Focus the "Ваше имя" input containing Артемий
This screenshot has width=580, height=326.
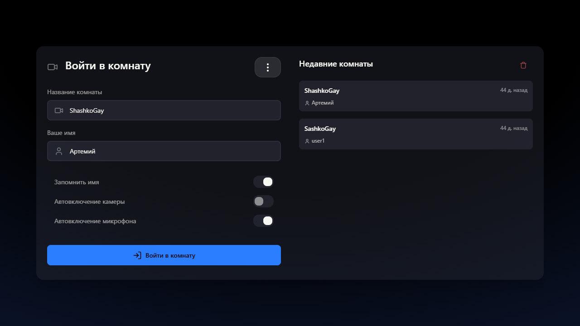point(172,151)
